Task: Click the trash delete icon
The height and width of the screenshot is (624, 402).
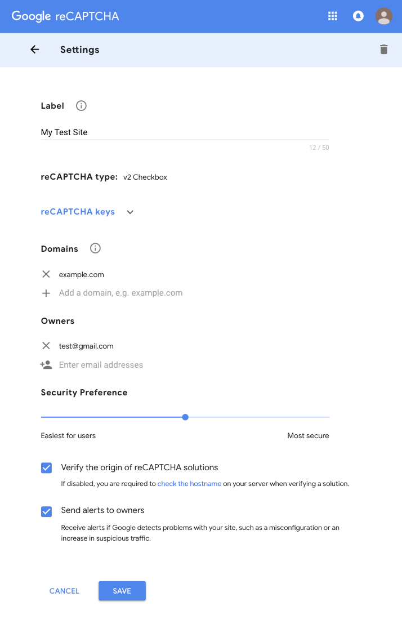Action: pyautogui.click(x=384, y=50)
